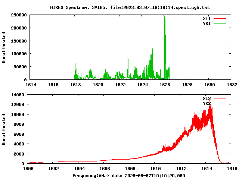239x179 pixels.
Task: Click the 1606 x-axis tick label
Action: [x=105, y=169]
